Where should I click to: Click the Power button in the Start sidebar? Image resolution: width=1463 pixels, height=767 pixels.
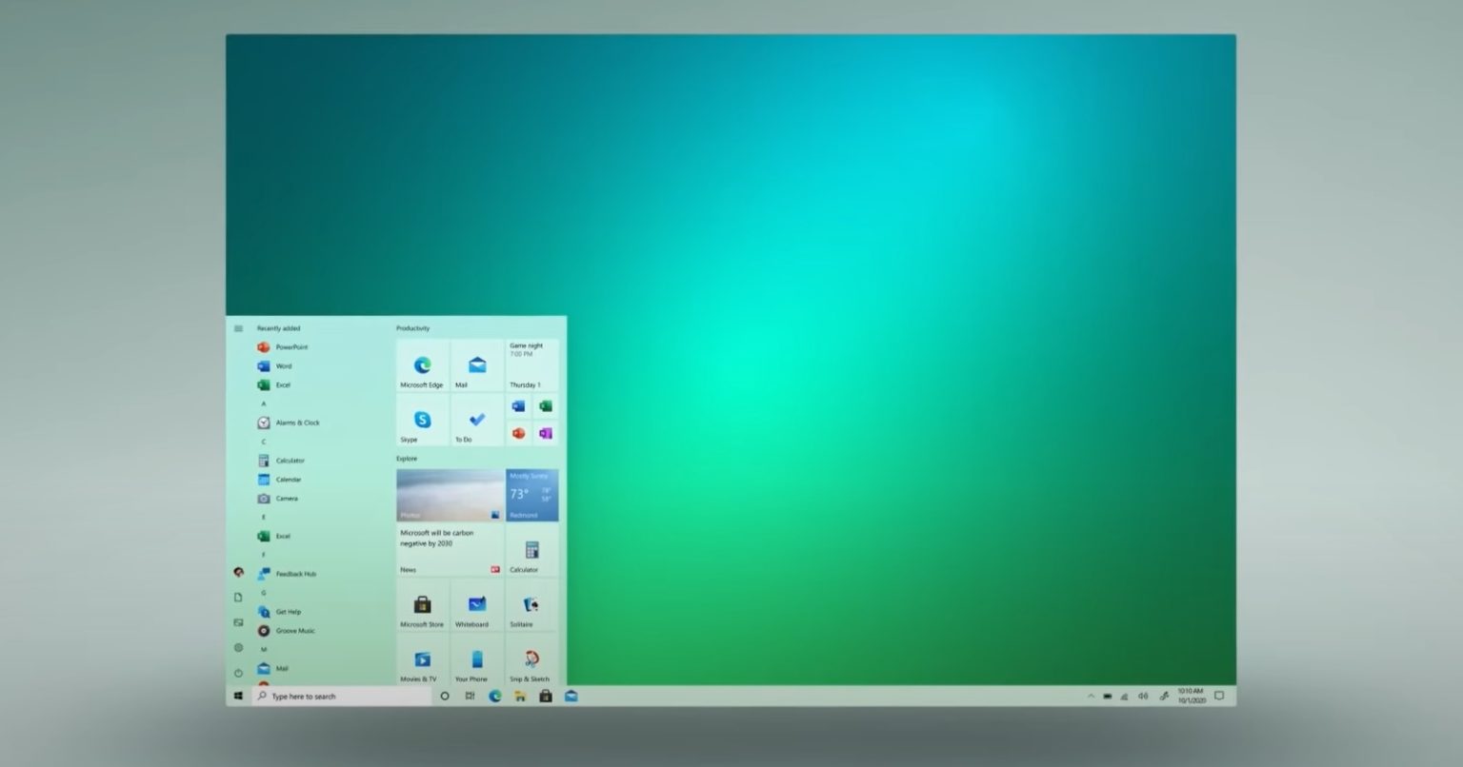(238, 673)
